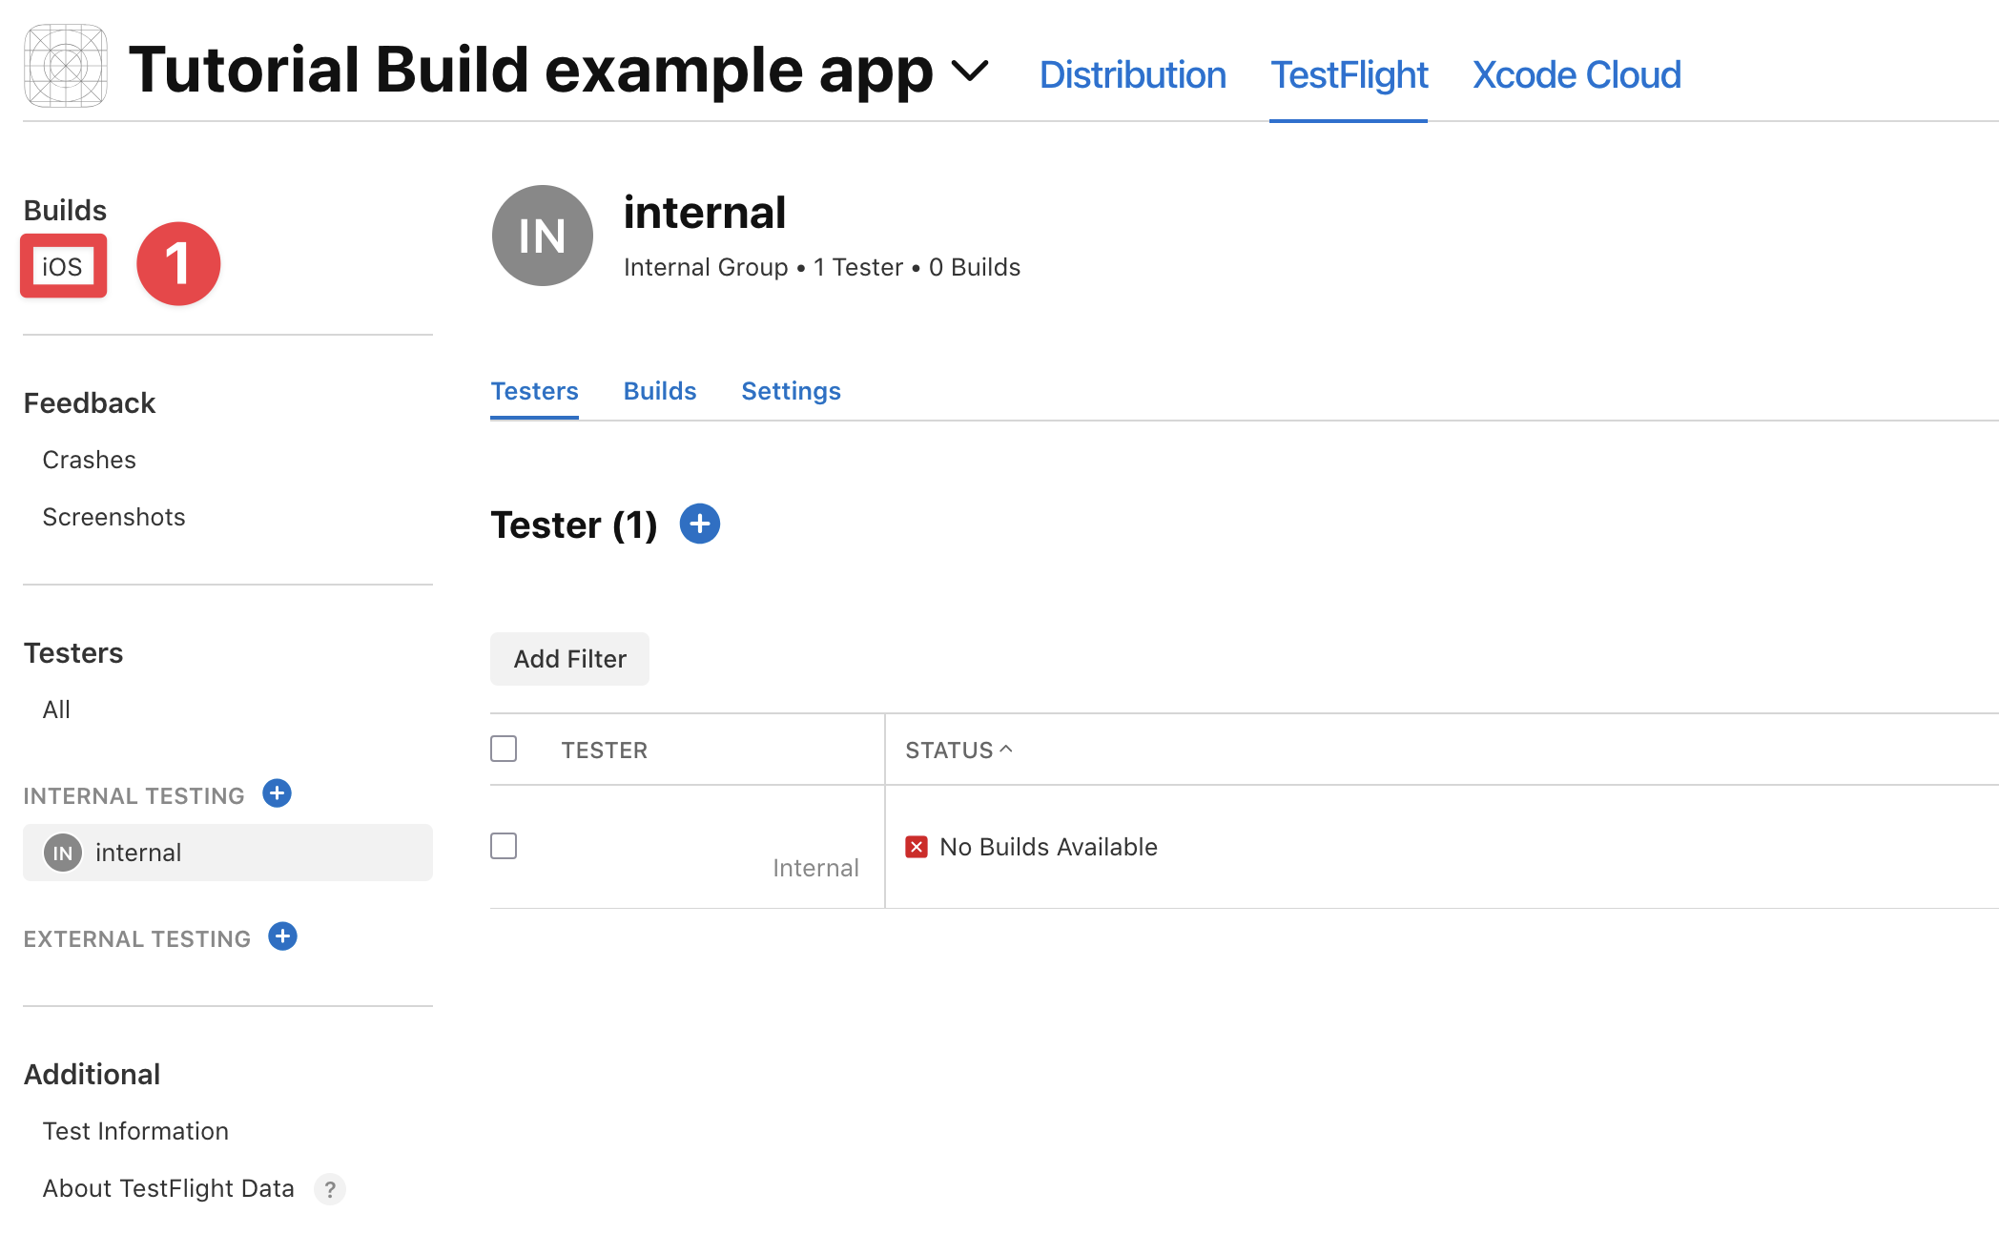Screen dimensions: 1999x1234
Task: Switch to the Builds tab
Action: pyautogui.click(x=659, y=390)
